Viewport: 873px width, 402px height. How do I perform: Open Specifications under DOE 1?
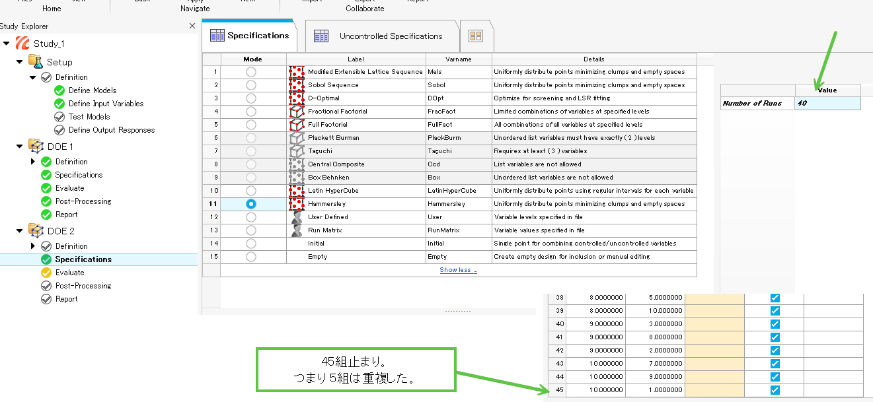79,175
